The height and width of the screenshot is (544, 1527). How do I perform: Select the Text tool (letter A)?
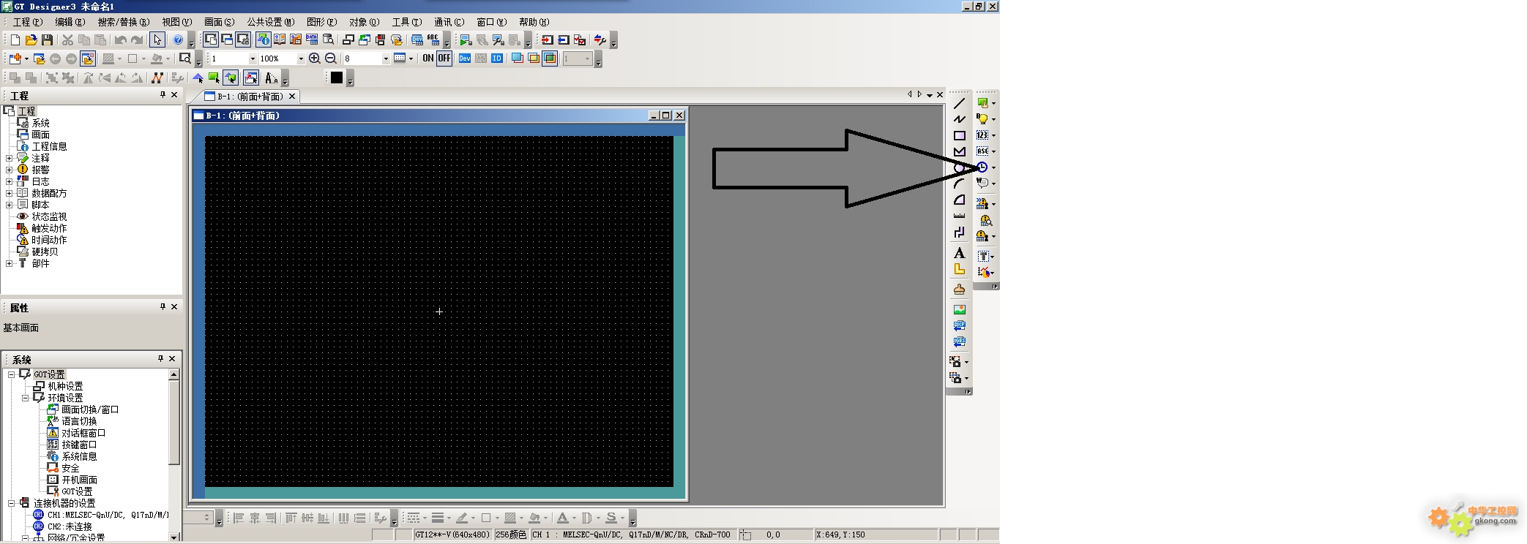(x=959, y=253)
